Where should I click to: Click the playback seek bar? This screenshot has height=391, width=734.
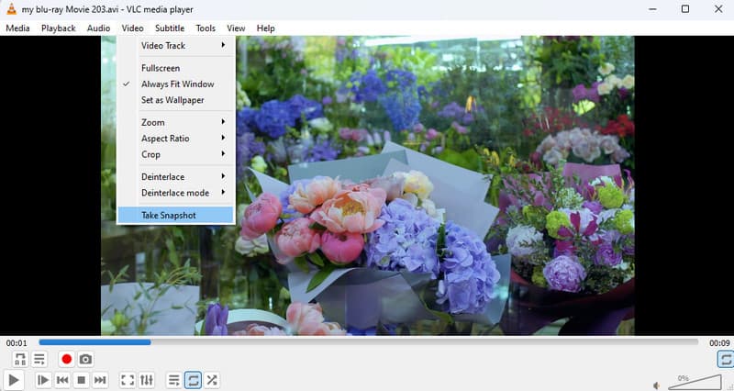click(368, 342)
